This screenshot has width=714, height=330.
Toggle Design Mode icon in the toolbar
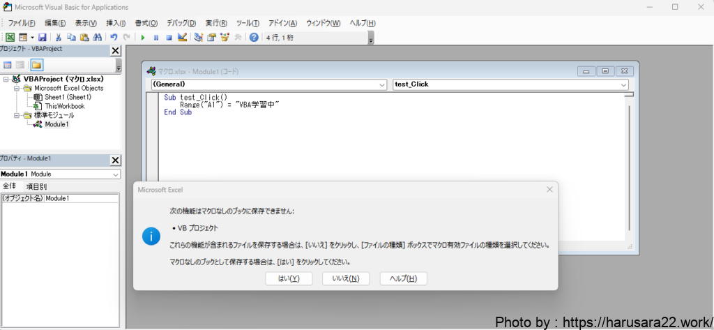tap(182, 37)
